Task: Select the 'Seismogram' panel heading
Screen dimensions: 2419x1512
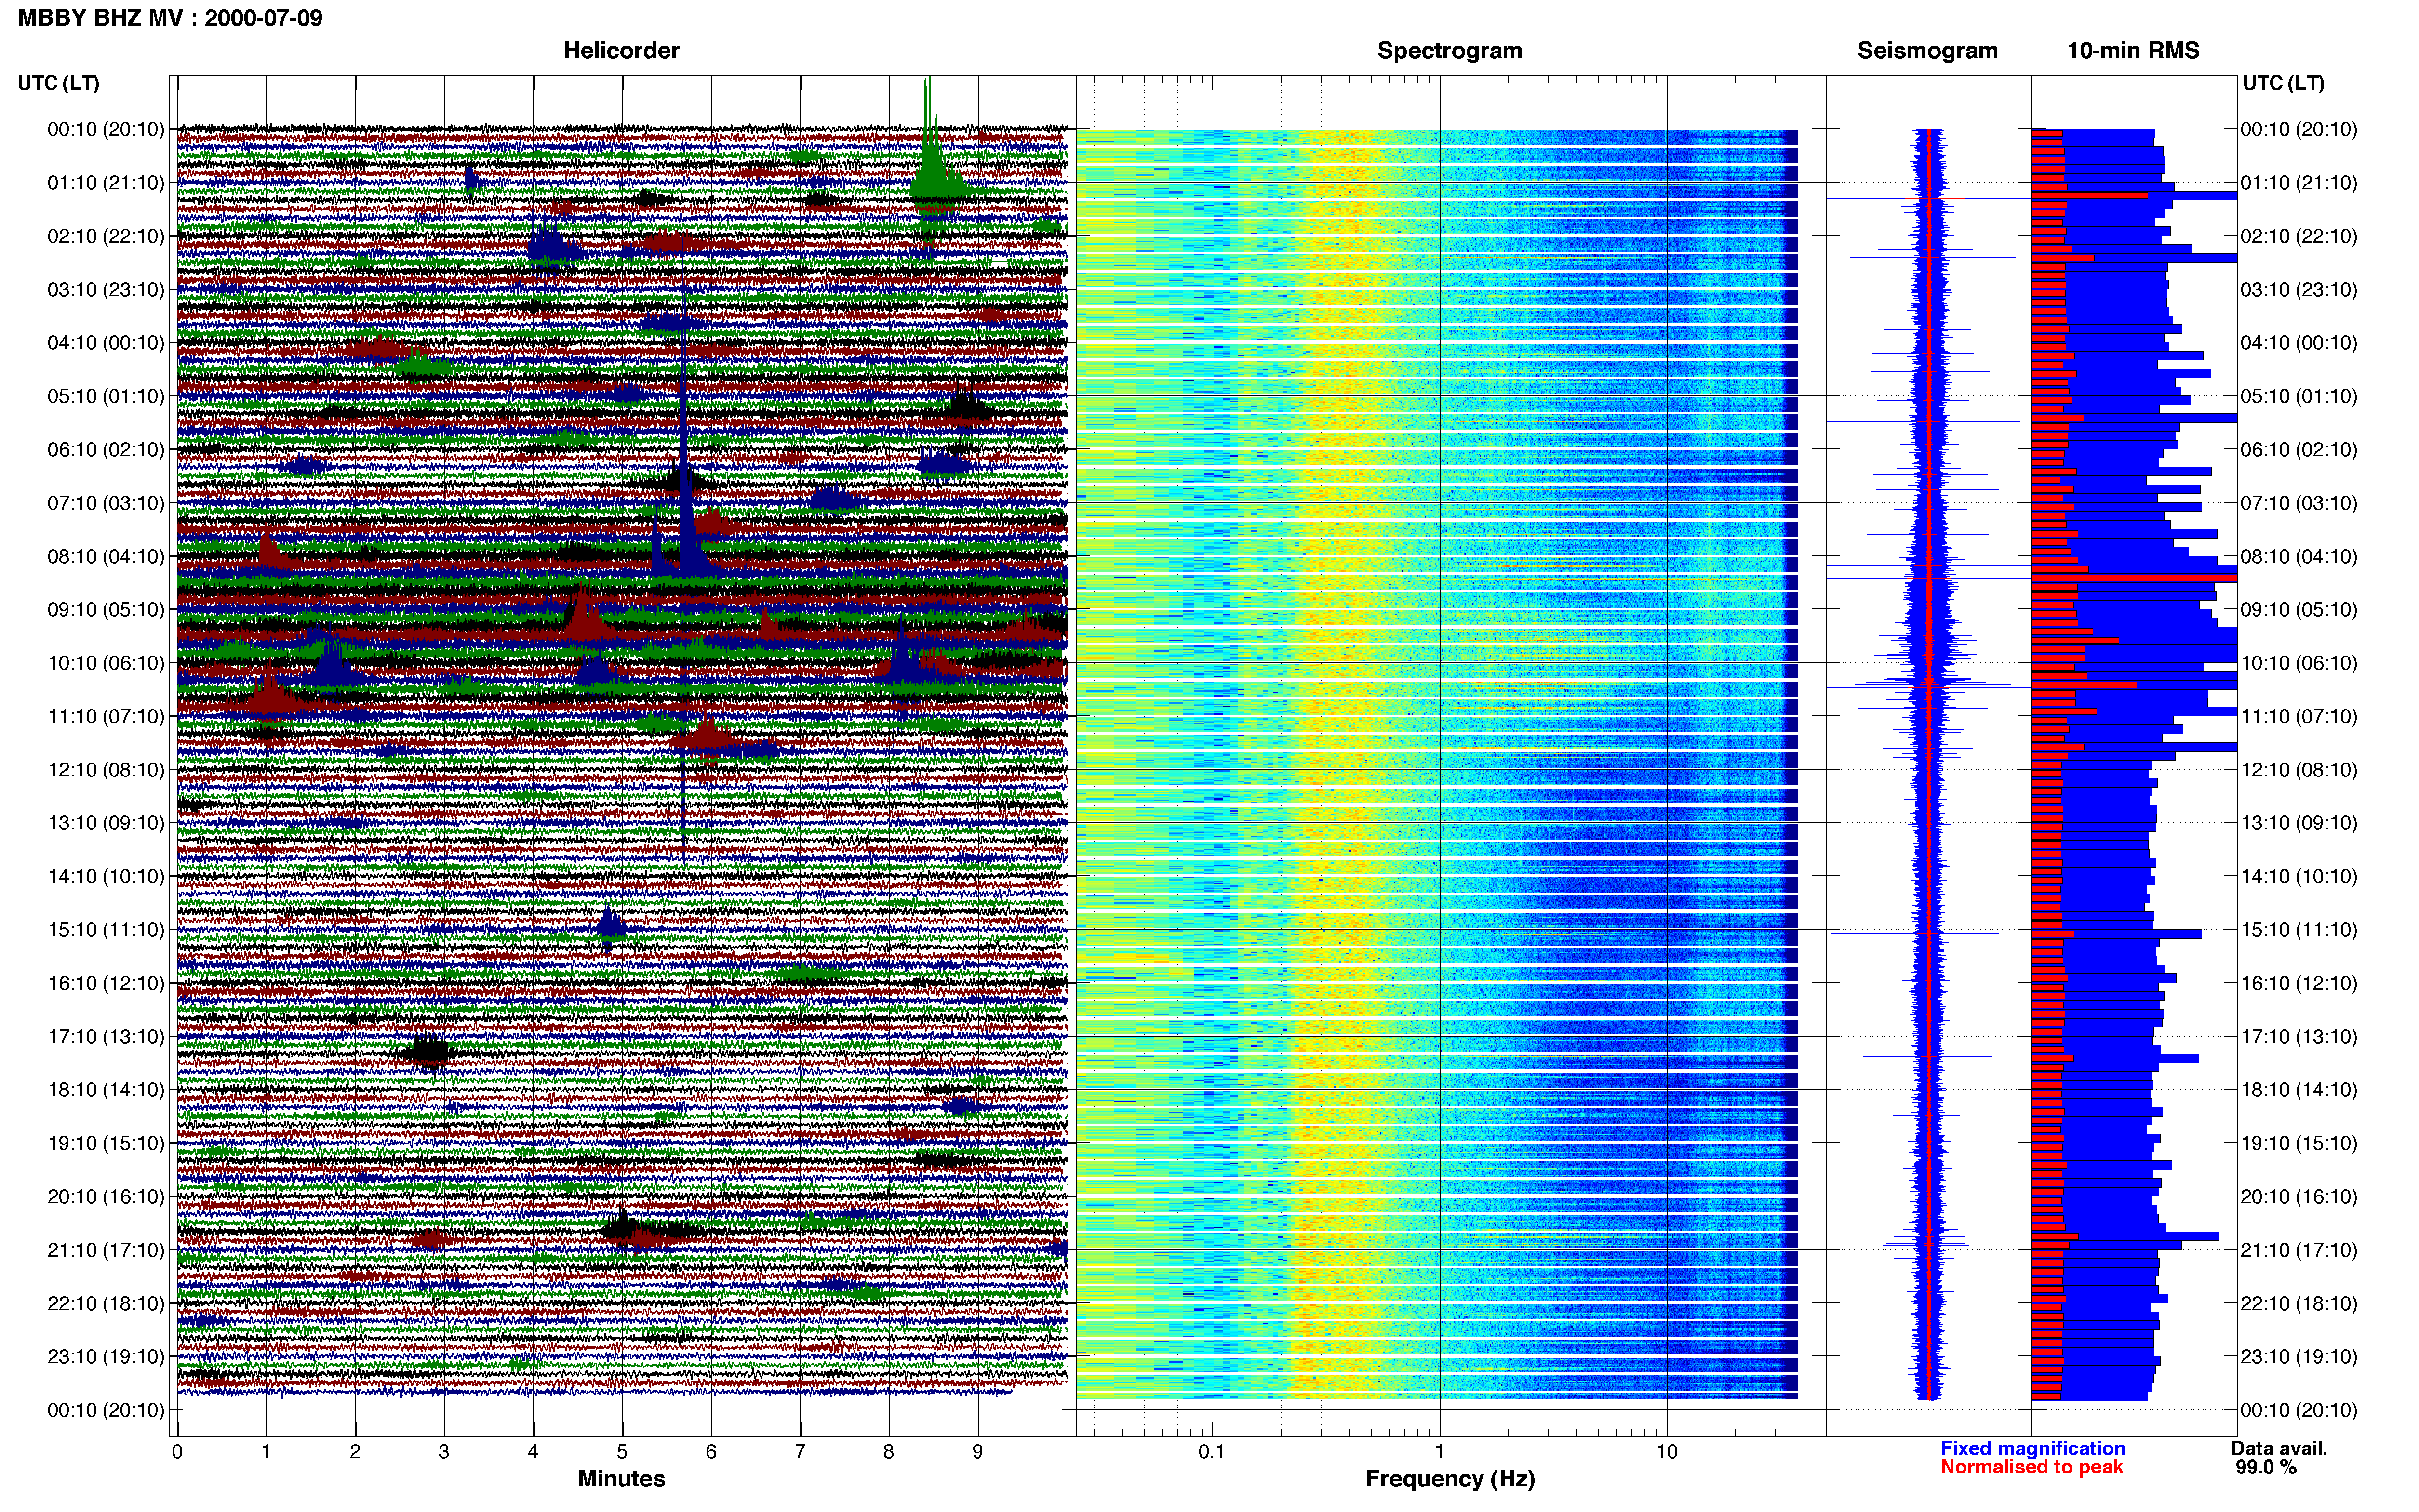Action: (1927, 51)
